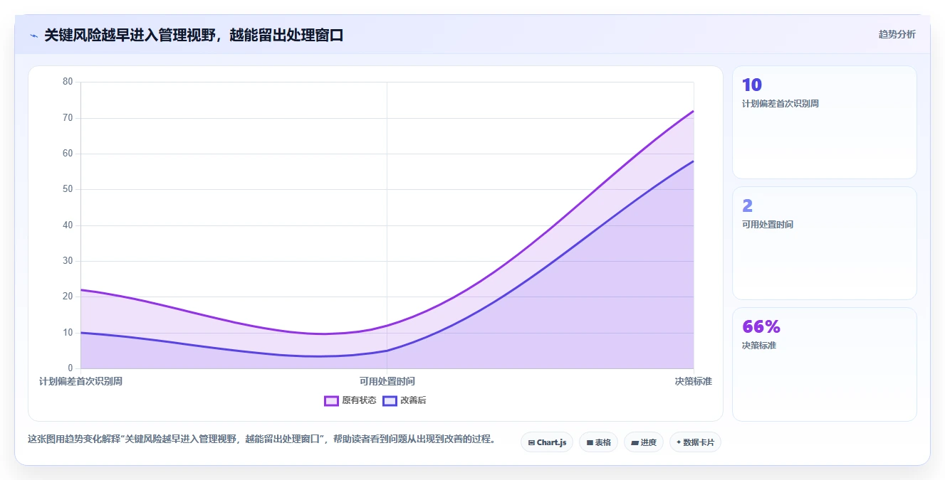Select the 表格 tag chip
The image size is (945, 480).
click(x=598, y=442)
